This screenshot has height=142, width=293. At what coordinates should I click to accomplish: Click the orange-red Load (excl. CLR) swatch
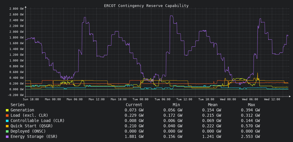point(7,116)
